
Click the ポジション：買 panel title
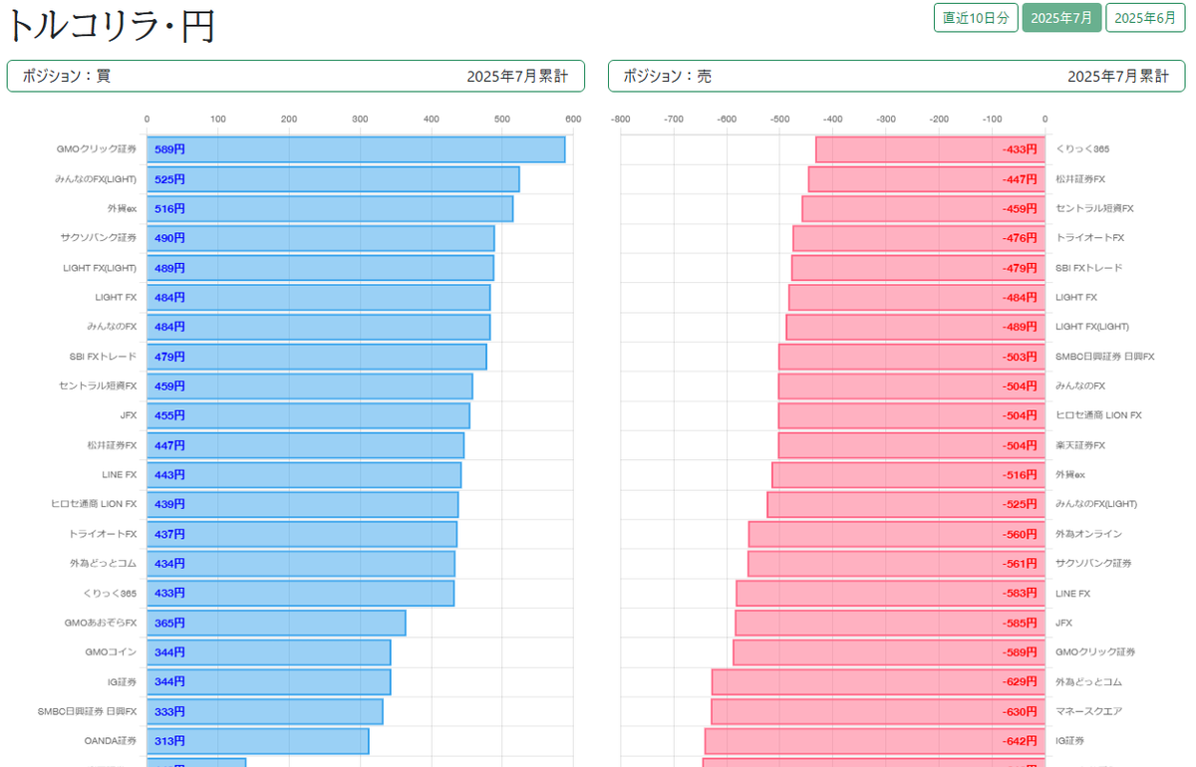tap(67, 76)
